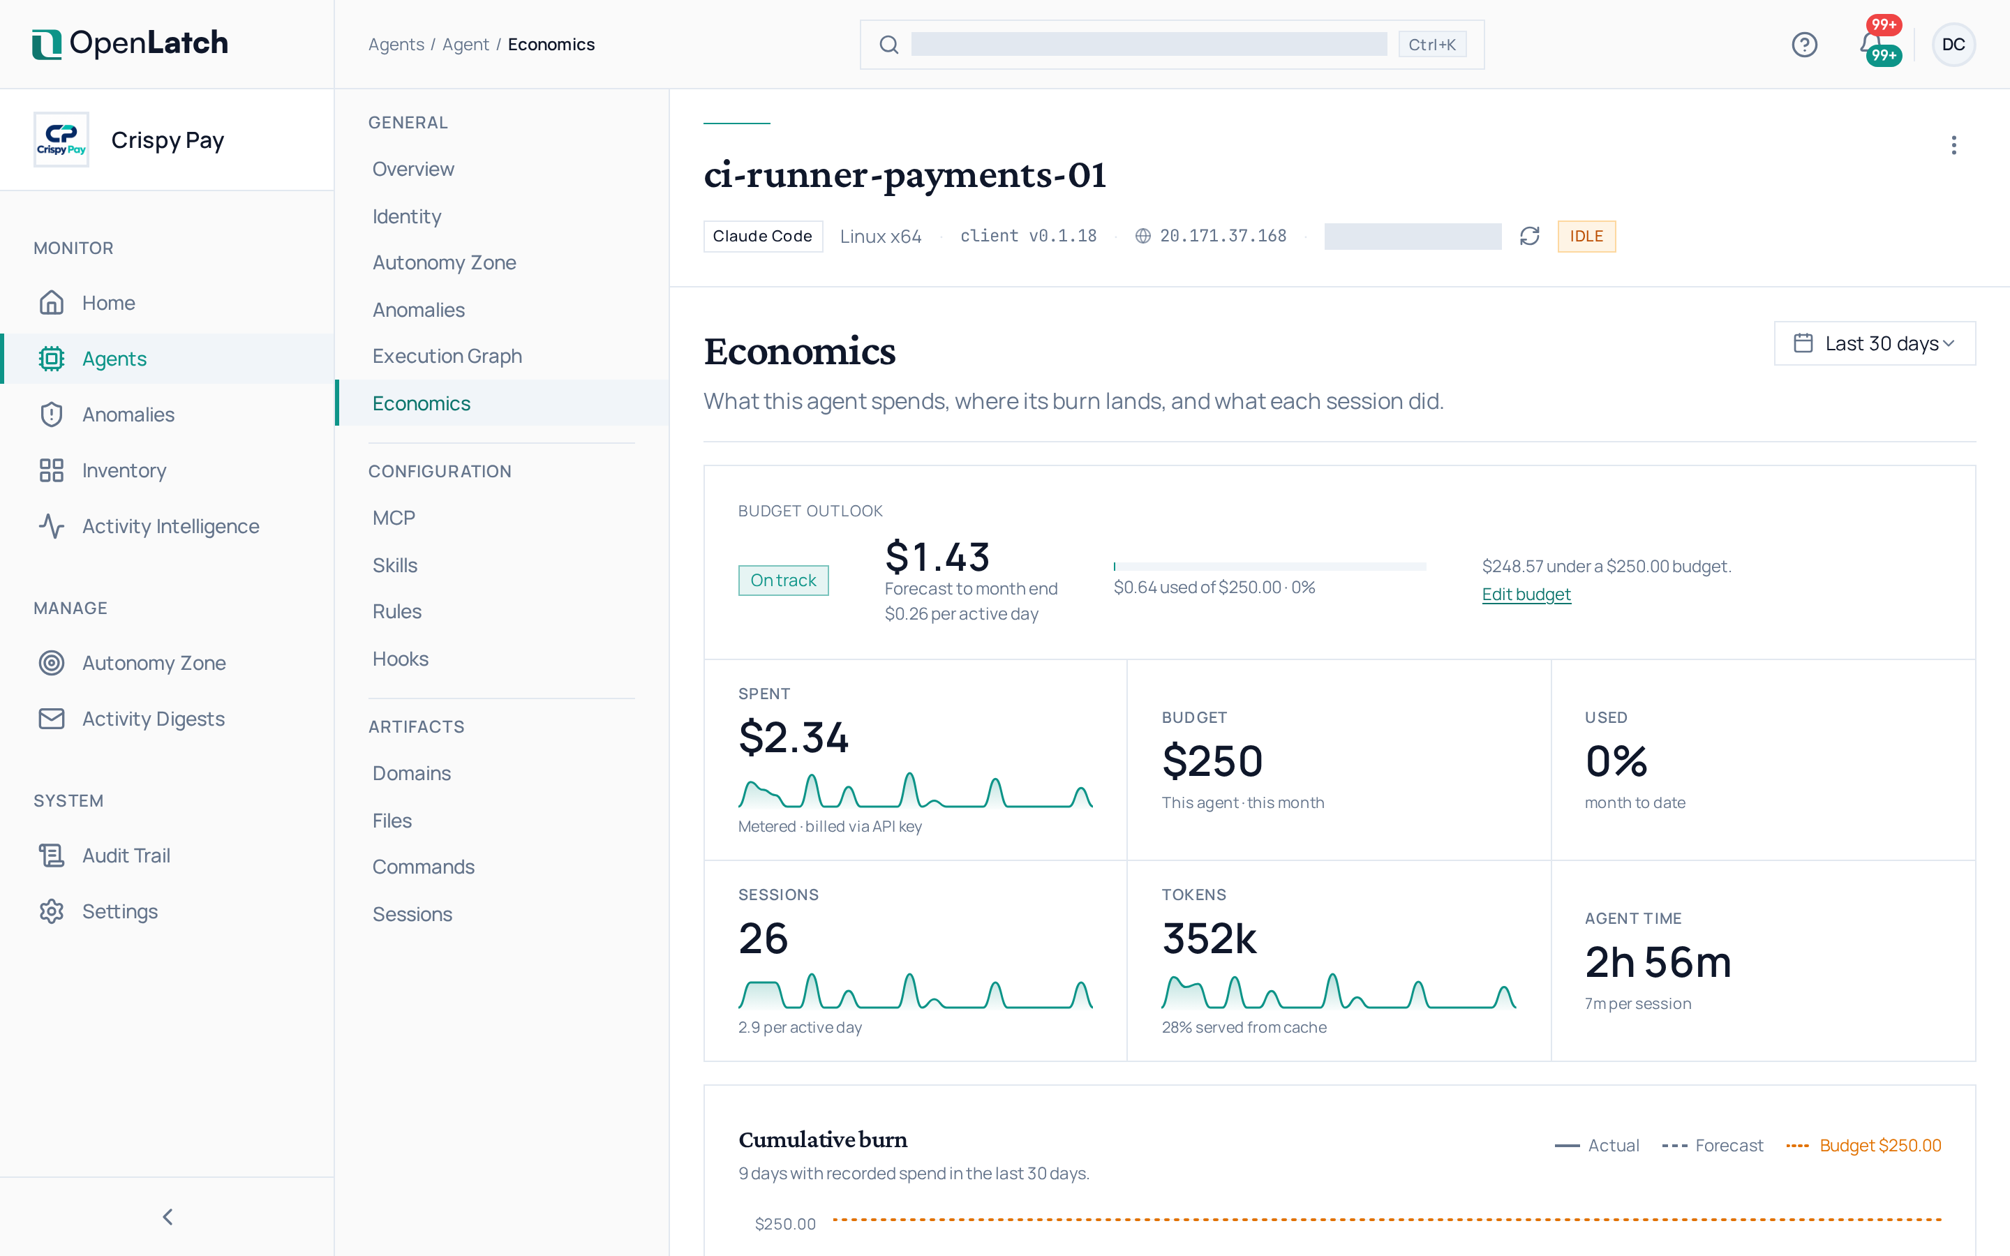This screenshot has width=2010, height=1256.
Task: Click the Crispy Pay organization logo
Action: (x=61, y=140)
